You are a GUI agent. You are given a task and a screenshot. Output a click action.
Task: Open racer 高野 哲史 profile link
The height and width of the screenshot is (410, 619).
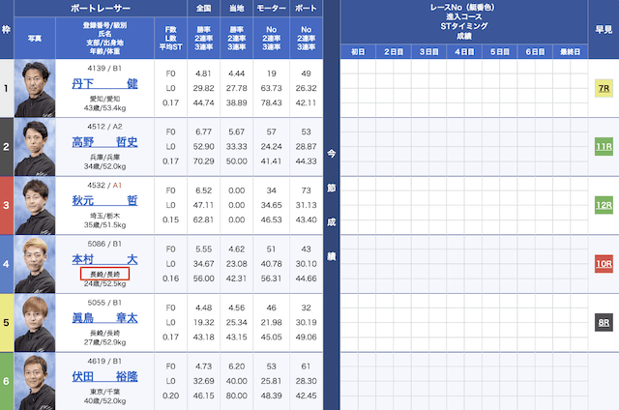[104, 142]
